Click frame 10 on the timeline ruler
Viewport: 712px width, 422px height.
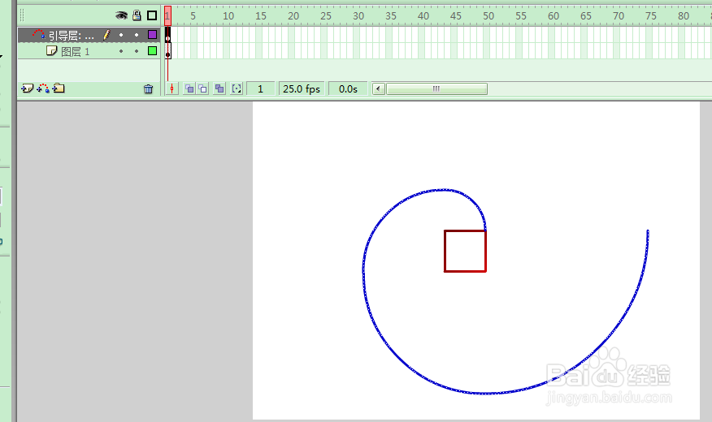(228, 16)
